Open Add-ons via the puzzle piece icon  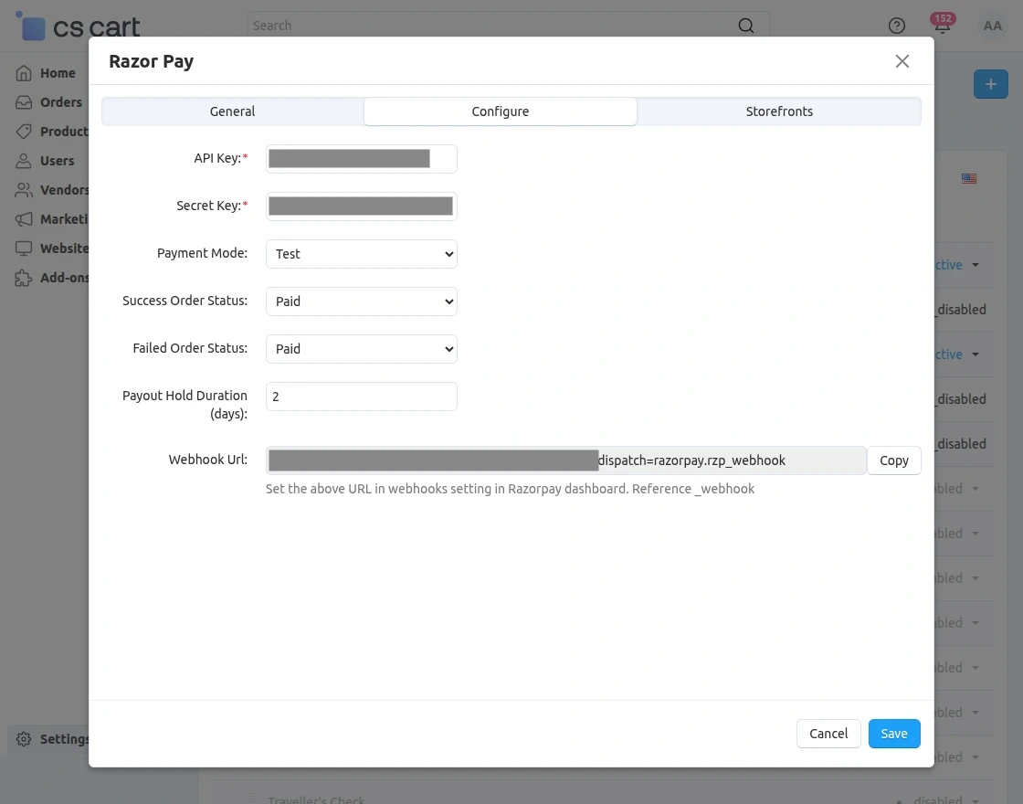point(25,277)
